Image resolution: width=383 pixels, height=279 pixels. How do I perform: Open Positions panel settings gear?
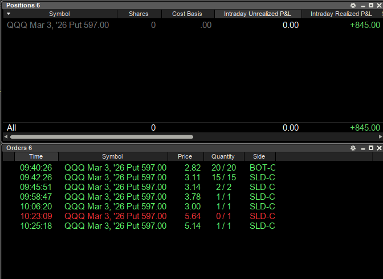[353, 5]
